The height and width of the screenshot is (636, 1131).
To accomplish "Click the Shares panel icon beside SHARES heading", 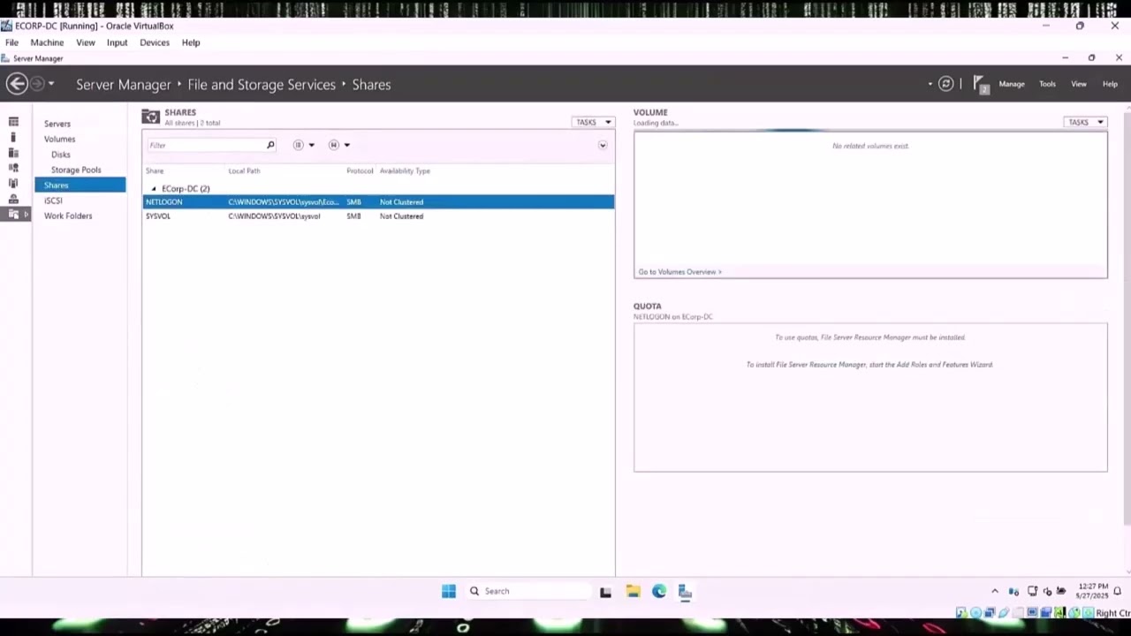I will pyautogui.click(x=151, y=117).
